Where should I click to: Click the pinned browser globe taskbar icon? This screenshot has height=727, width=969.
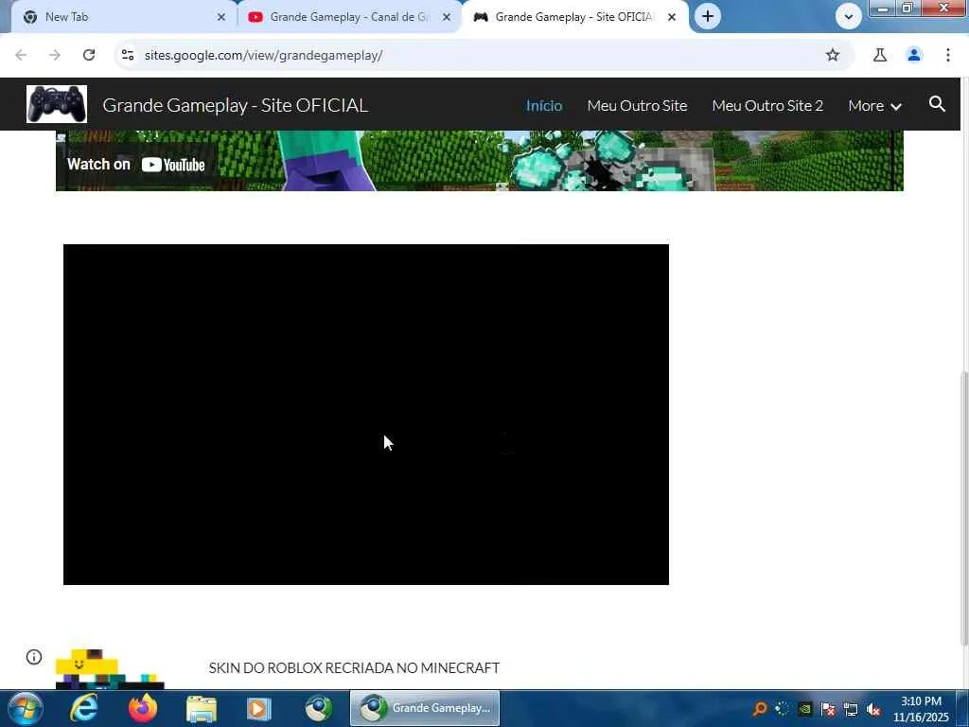[319, 708]
